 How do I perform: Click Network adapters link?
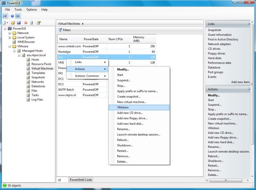[x=219, y=44]
